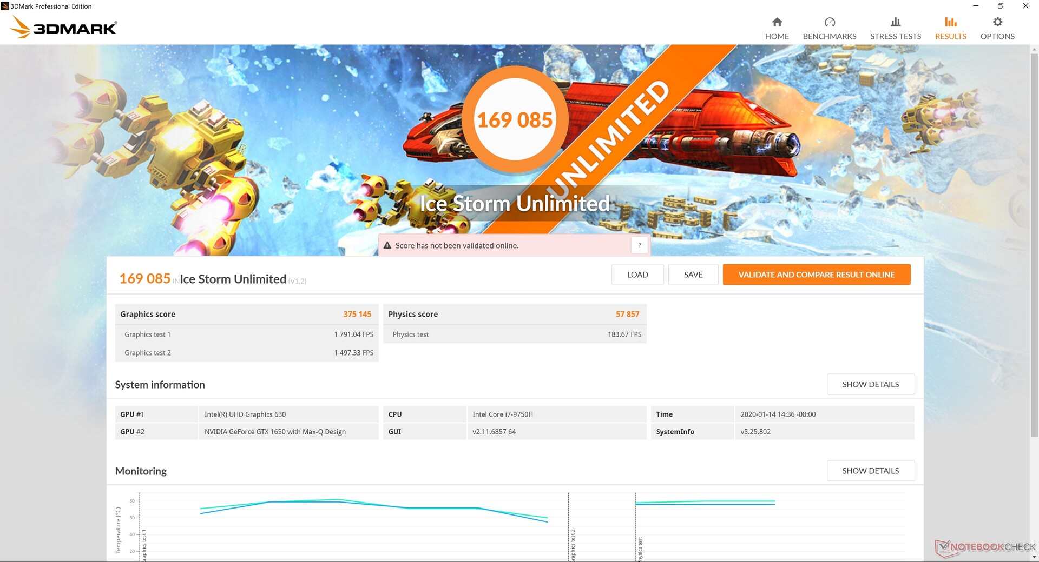1039x562 pixels.
Task: Go to the HOME tab label
Action: [x=777, y=36]
